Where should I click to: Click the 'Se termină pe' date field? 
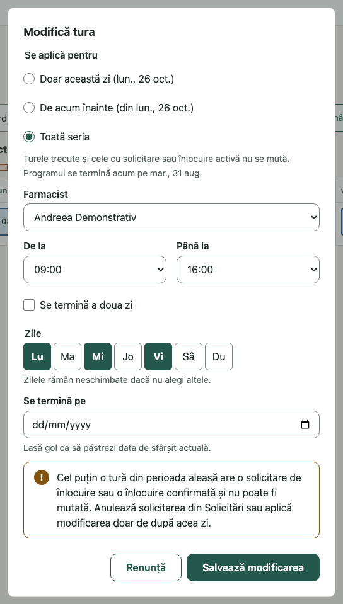point(171,425)
